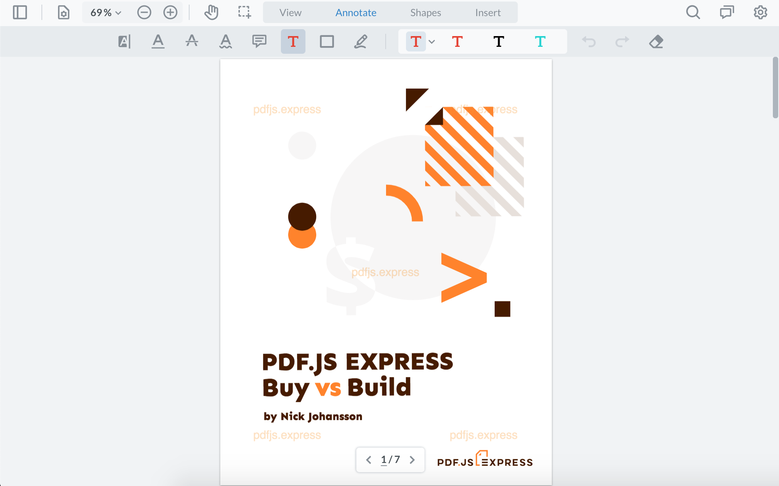Screen dimensions: 779x486
Task: Choose the black text style preset
Action: pyautogui.click(x=499, y=41)
